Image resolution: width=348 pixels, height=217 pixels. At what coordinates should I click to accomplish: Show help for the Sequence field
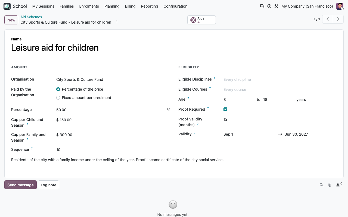coord(32,148)
